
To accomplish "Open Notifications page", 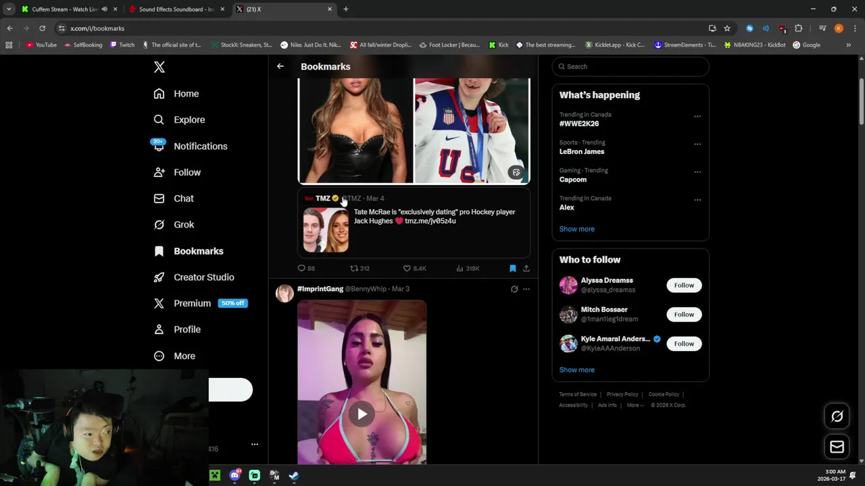I will pos(190,146).
